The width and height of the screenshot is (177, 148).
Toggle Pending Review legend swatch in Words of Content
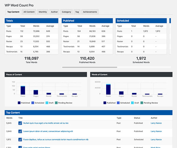point(142,103)
